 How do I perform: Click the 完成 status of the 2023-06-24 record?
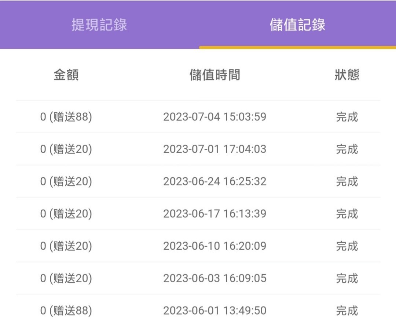(x=346, y=181)
